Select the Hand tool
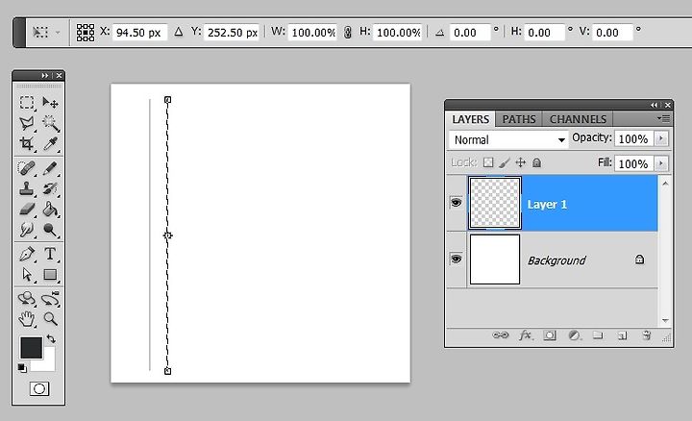 coord(27,318)
